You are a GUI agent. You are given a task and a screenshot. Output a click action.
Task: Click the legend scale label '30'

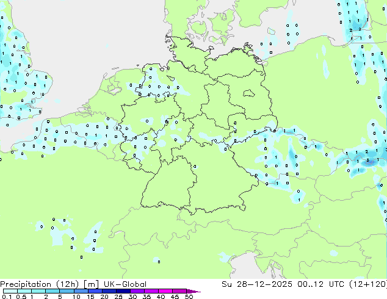[x=132, y=297]
